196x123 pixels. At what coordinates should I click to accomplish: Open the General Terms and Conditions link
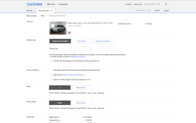pos(73,75)
